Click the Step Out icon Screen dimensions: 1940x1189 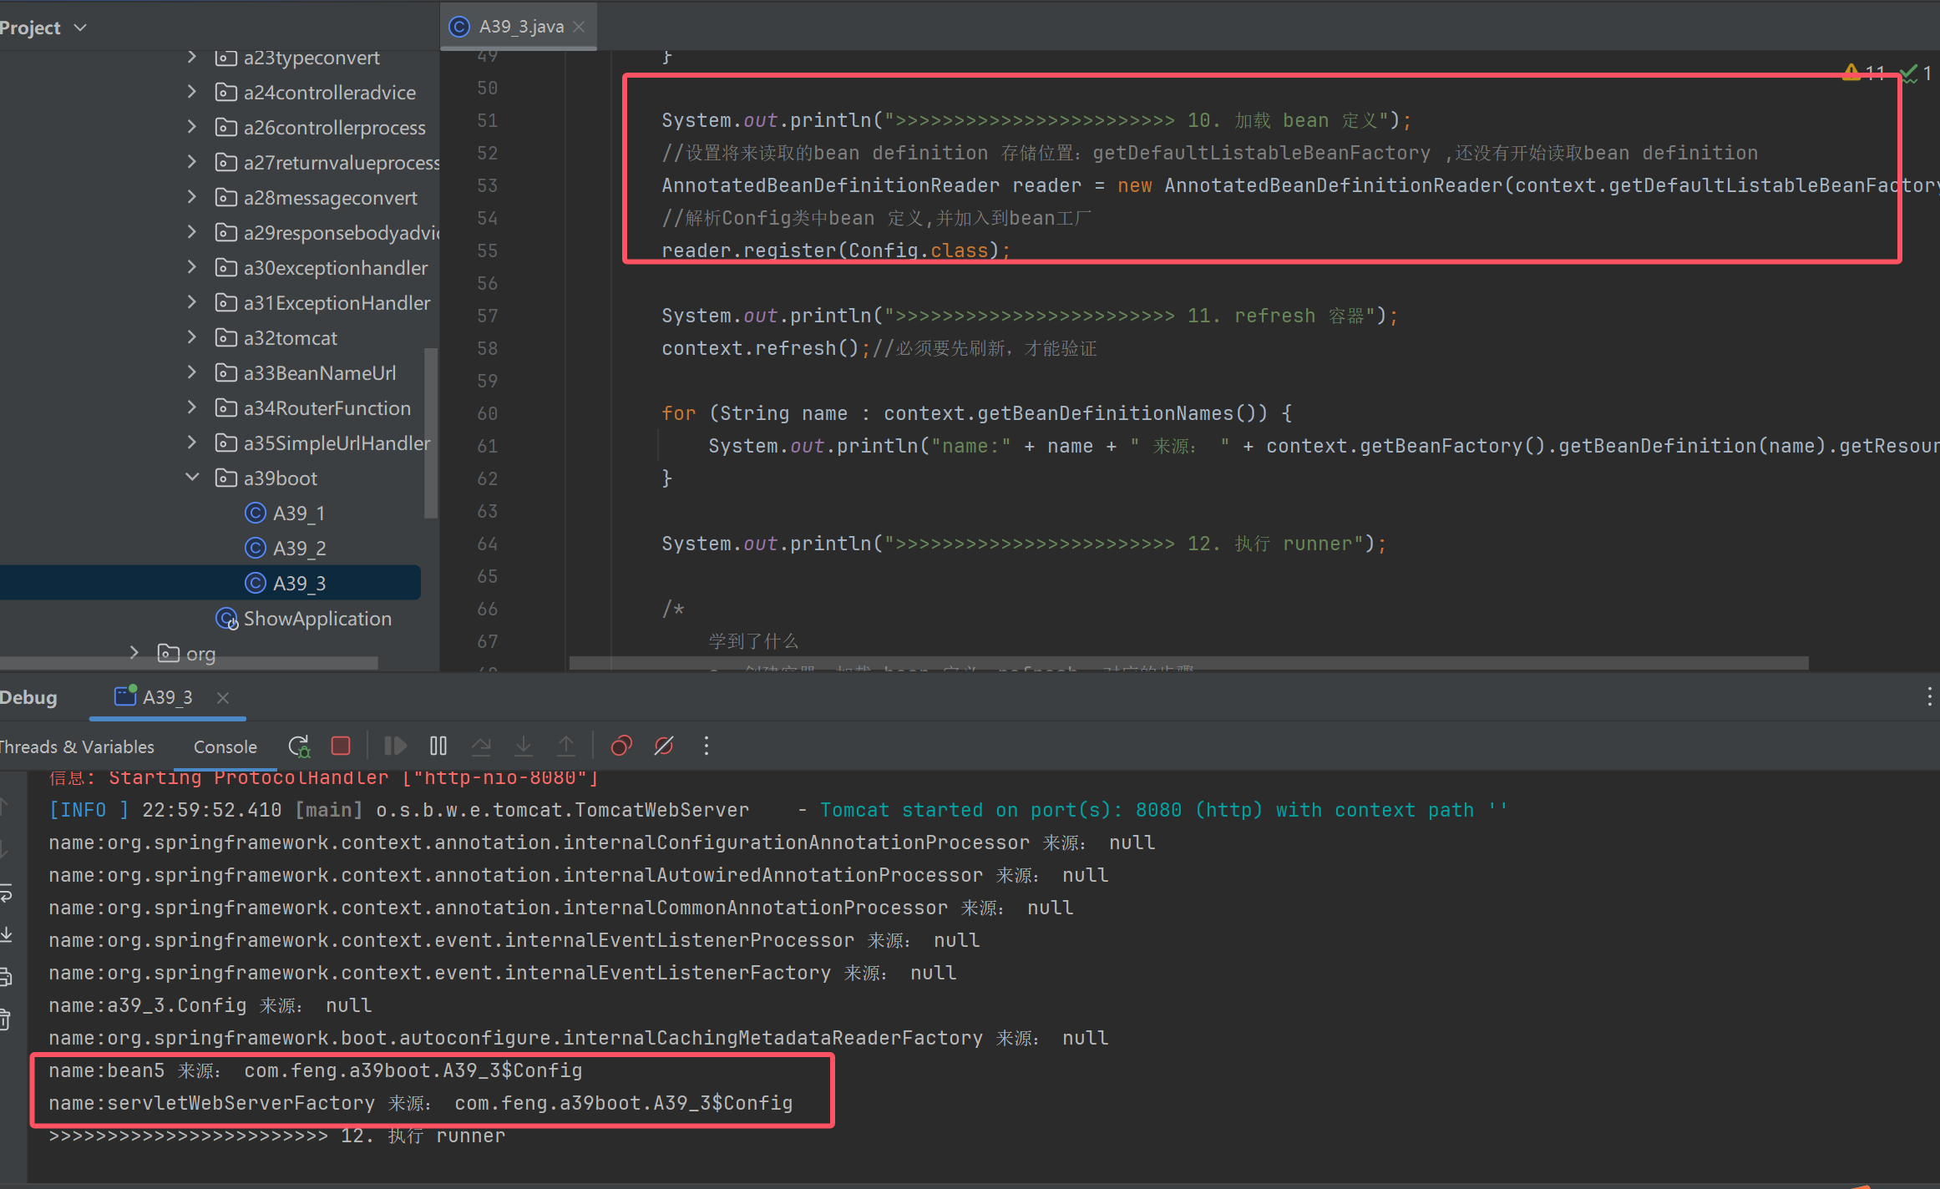(x=566, y=746)
